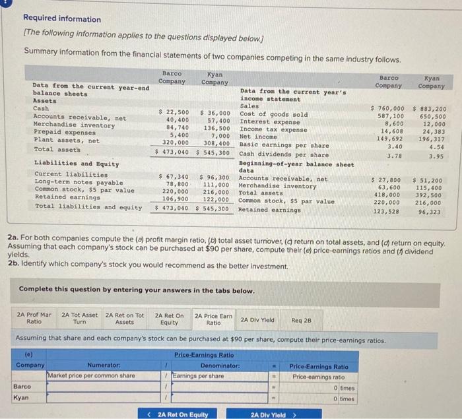Click the Required information heading

62,18
